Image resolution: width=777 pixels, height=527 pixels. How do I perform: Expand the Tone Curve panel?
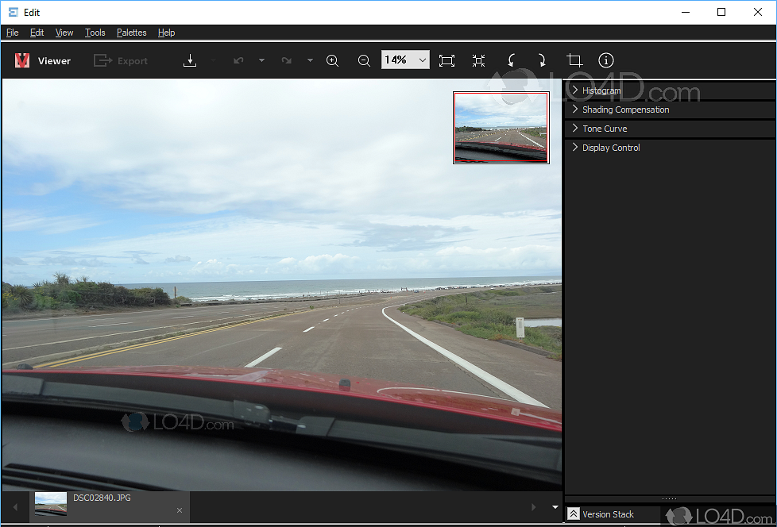click(x=604, y=129)
